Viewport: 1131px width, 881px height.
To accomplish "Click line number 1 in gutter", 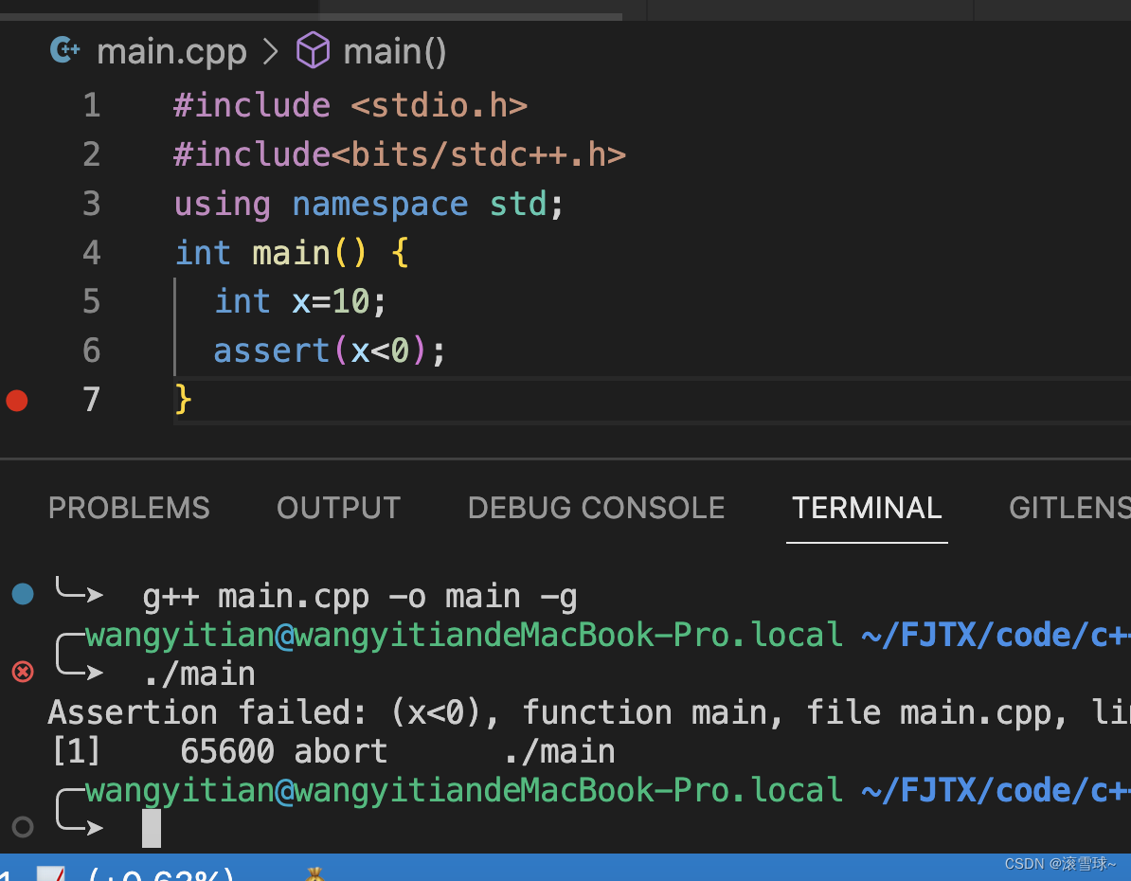I will tap(92, 105).
